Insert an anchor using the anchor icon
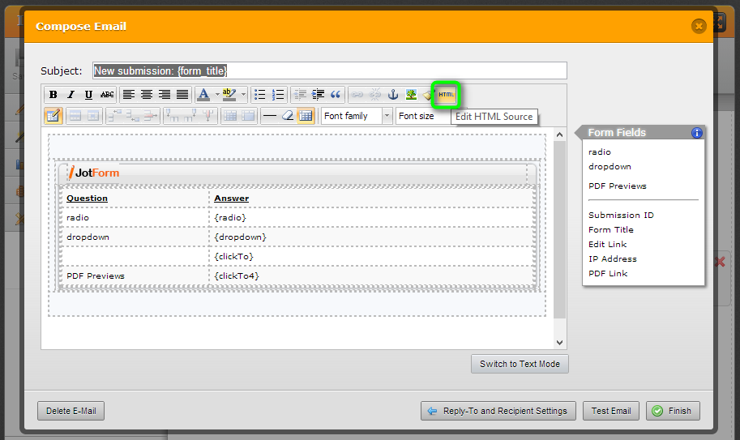Screen dimensions: 740x440 pyautogui.click(x=394, y=95)
